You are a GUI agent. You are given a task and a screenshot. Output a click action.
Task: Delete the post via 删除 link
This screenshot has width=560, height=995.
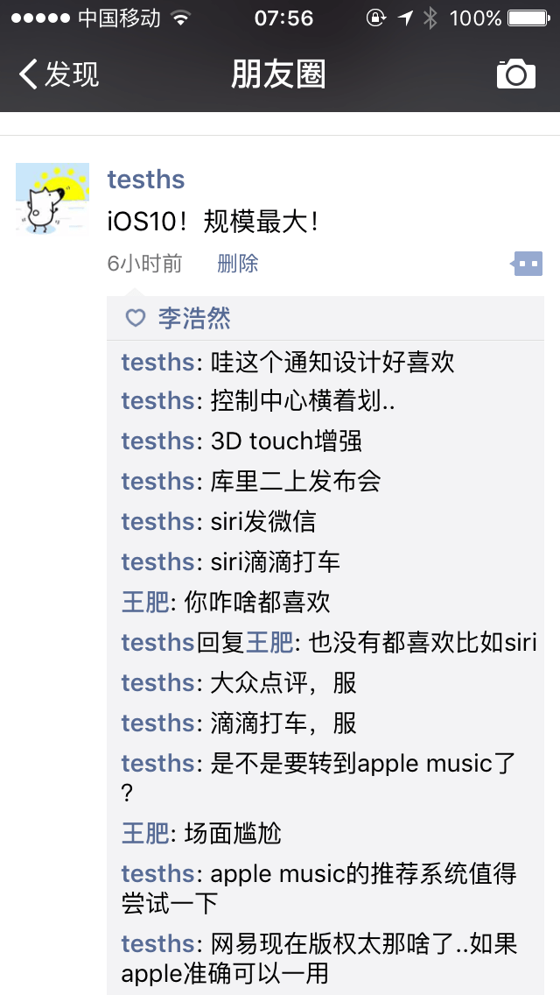(238, 264)
